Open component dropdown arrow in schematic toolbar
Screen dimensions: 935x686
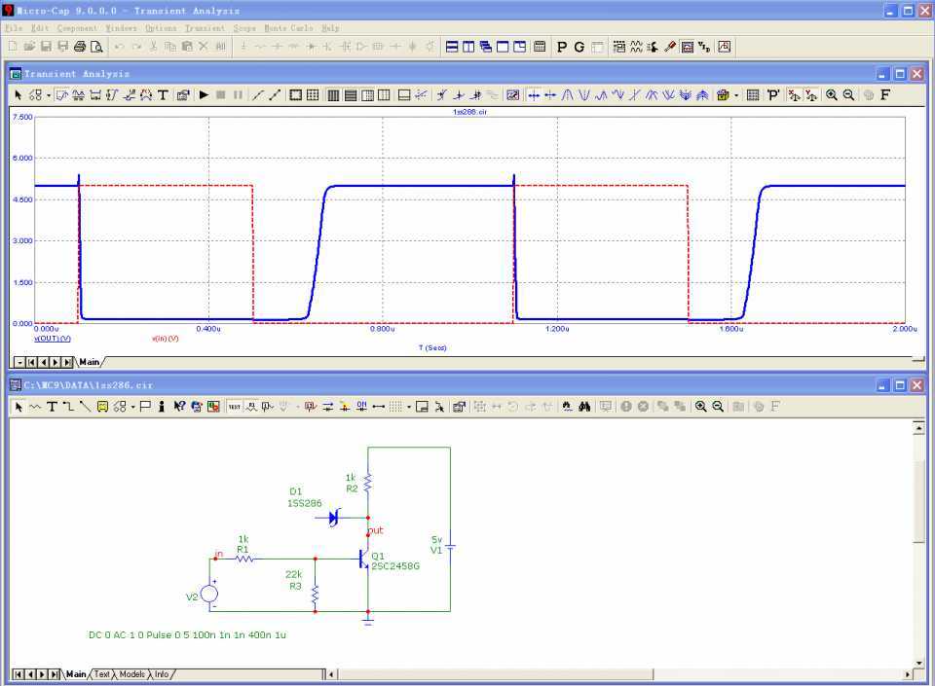pyautogui.click(x=133, y=407)
